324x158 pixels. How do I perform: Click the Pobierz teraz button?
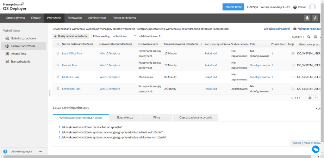pyautogui.click(x=233, y=7)
